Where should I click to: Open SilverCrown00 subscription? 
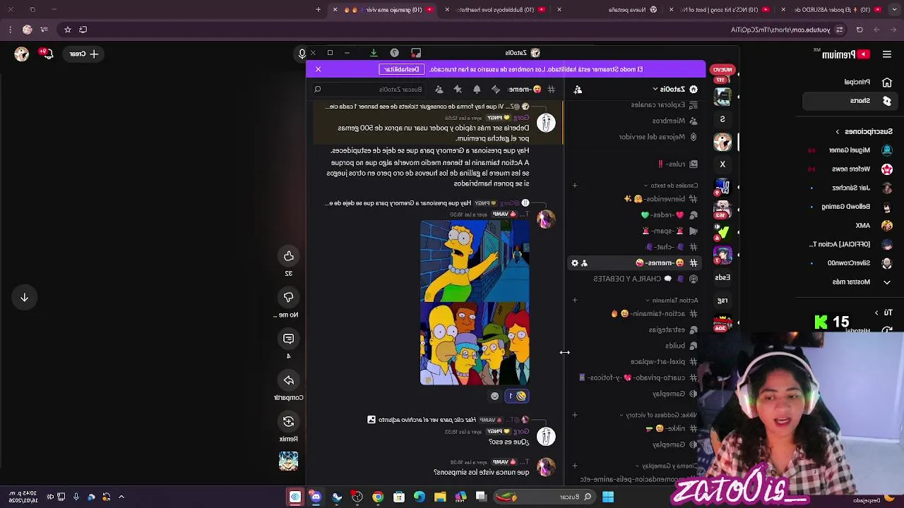click(x=850, y=263)
